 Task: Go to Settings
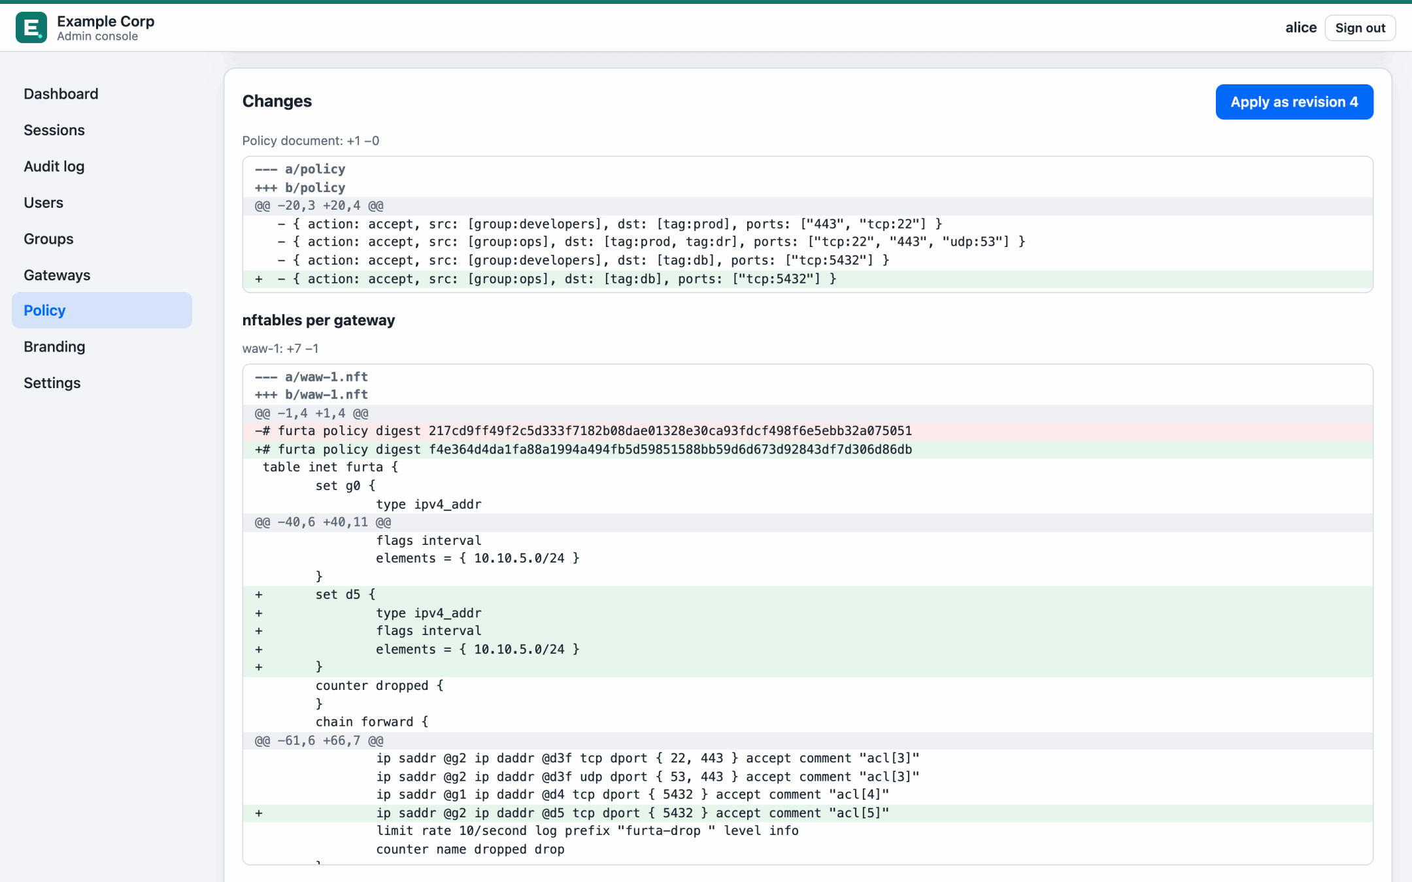tap(102, 383)
